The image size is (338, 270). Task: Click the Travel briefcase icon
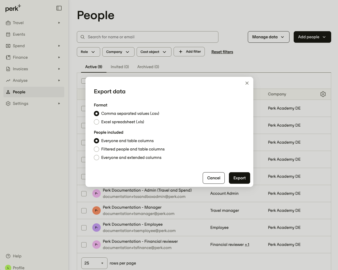tap(8, 23)
